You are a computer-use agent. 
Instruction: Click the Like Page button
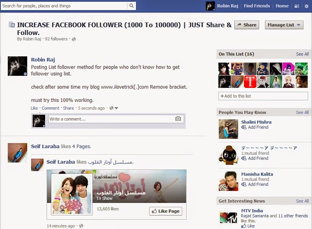(166, 211)
